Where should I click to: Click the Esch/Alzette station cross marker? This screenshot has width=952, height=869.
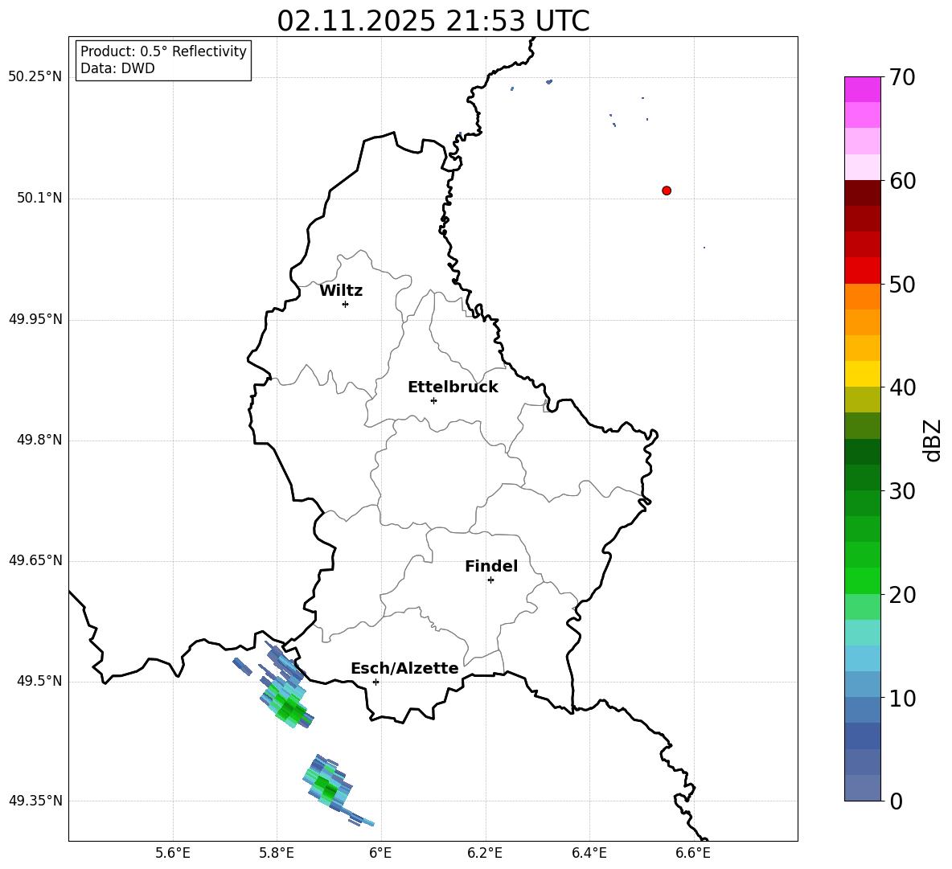(x=375, y=682)
